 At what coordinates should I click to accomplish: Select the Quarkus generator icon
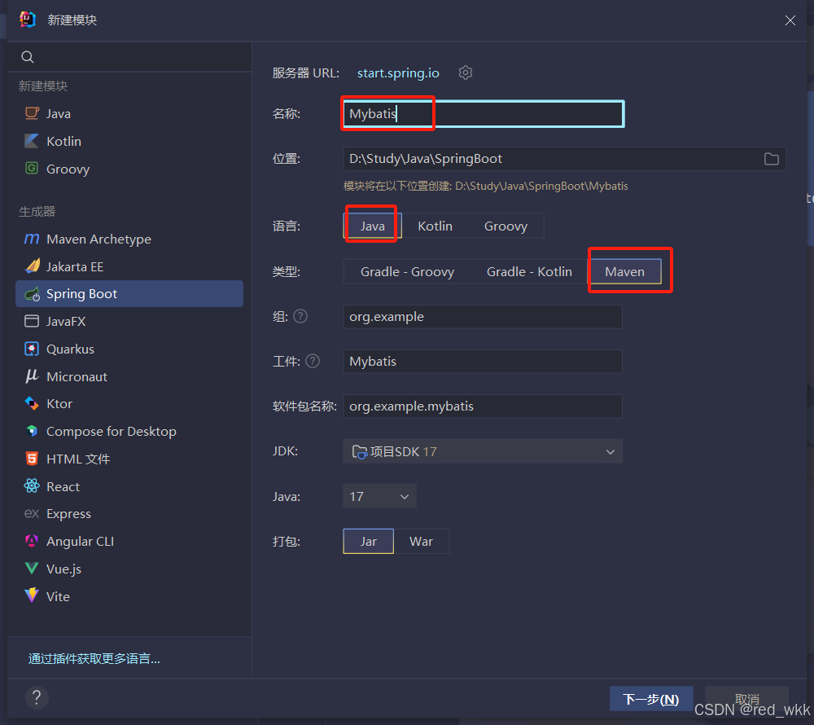pyautogui.click(x=32, y=349)
